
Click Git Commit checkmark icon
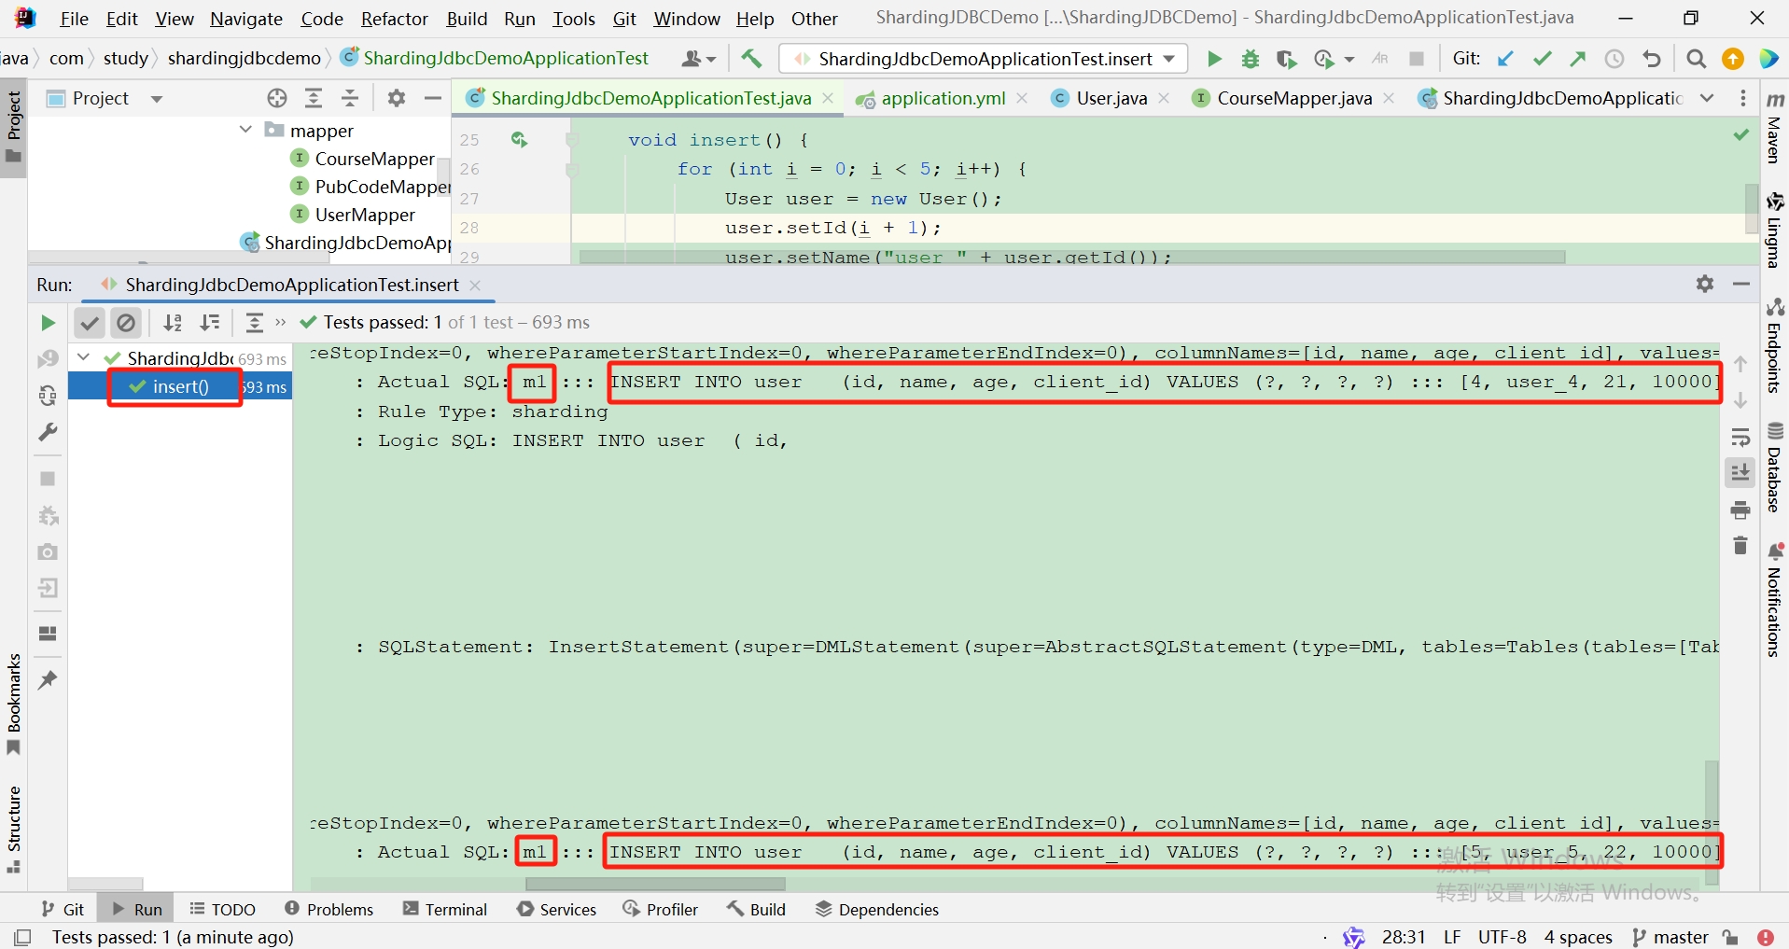[1542, 59]
